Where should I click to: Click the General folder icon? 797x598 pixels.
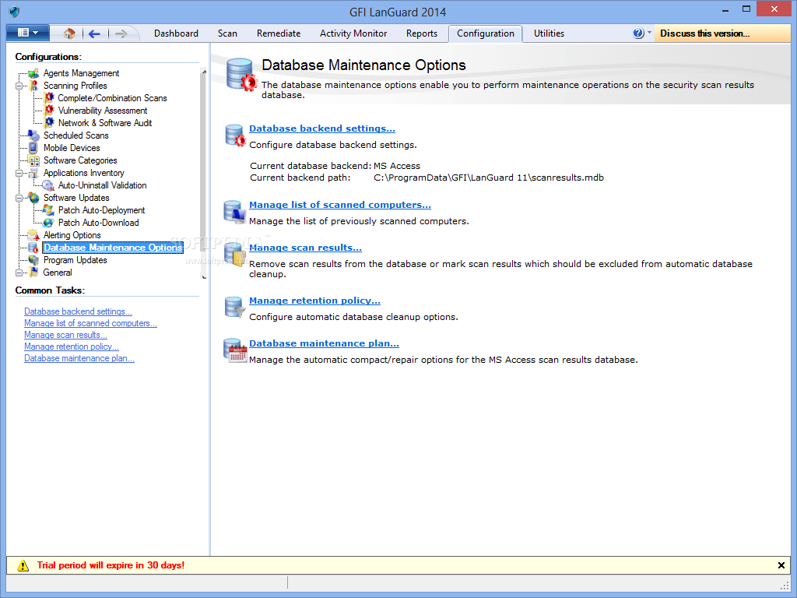click(33, 272)
